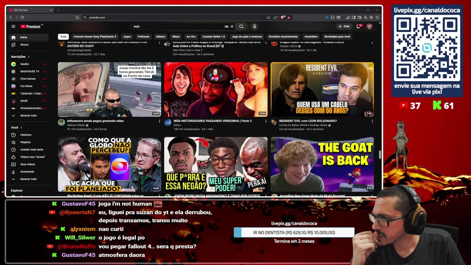Select the Tudo filter chip

tap(63, 36)
